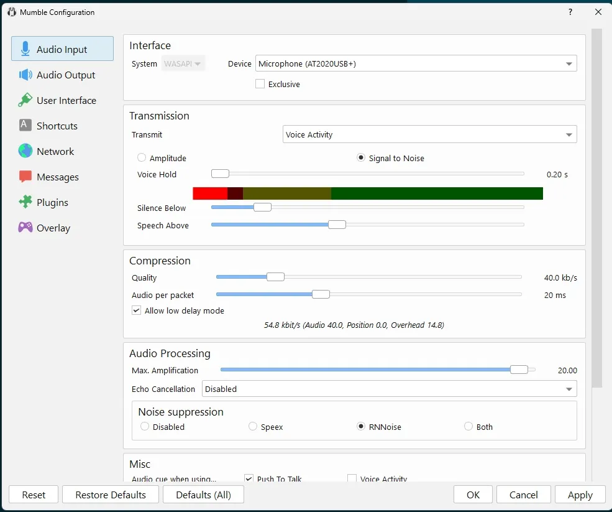Open the Audio Output speaker icon
The height and width of the screenshot is (512, 612).
25,75
